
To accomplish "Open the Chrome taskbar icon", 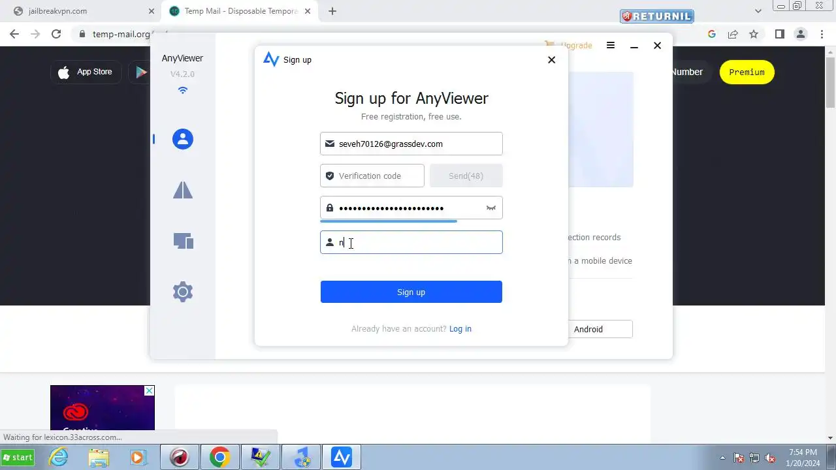I will (220, 457).
